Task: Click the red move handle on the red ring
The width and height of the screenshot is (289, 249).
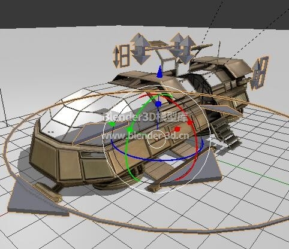Action: (189, 122)
